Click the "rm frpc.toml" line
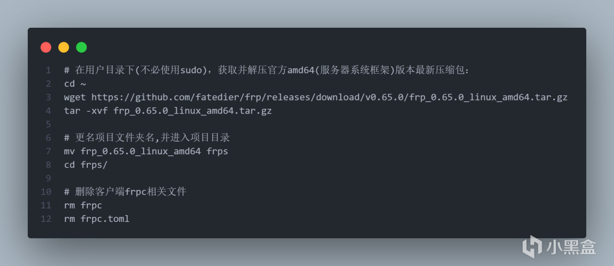 pos(96,219)
